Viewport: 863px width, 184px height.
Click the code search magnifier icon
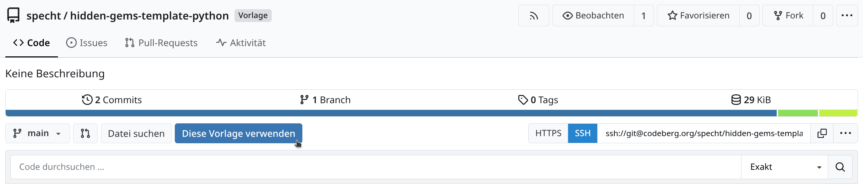(840, 167)
